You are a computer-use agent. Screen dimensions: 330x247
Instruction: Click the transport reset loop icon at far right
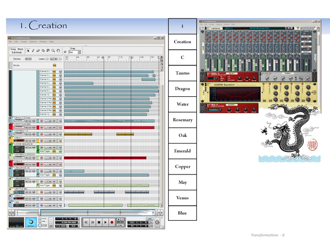[157, 222]
